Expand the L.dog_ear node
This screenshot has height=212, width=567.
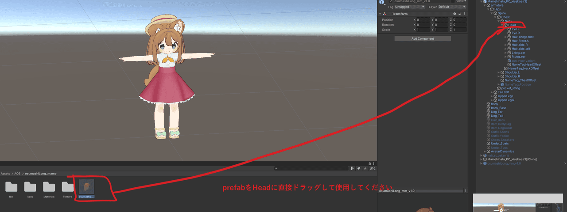pyautogui.click(x=506, y=53)
